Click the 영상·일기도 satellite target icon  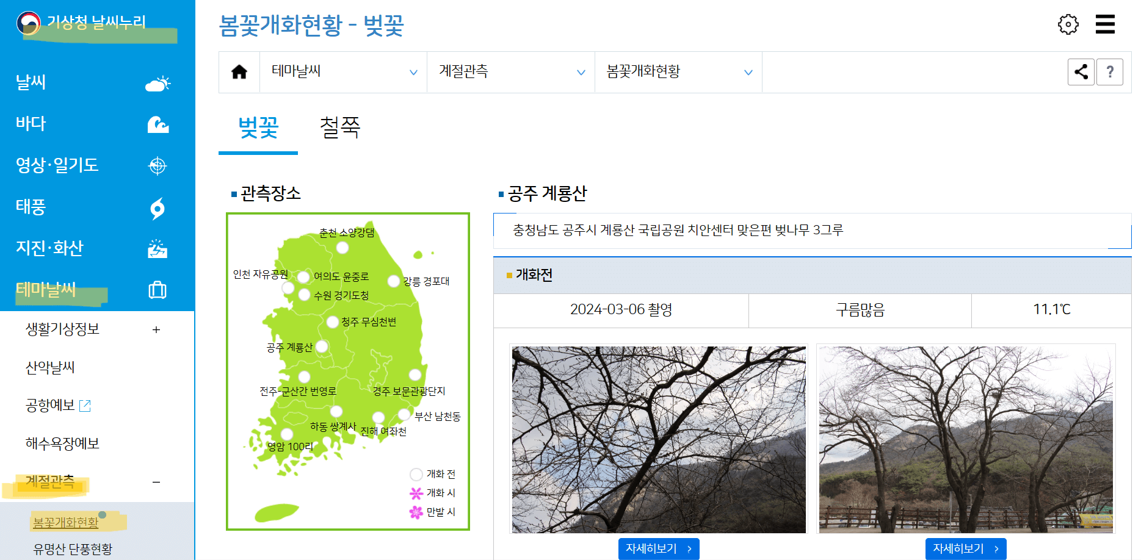[x=158, y=166]
